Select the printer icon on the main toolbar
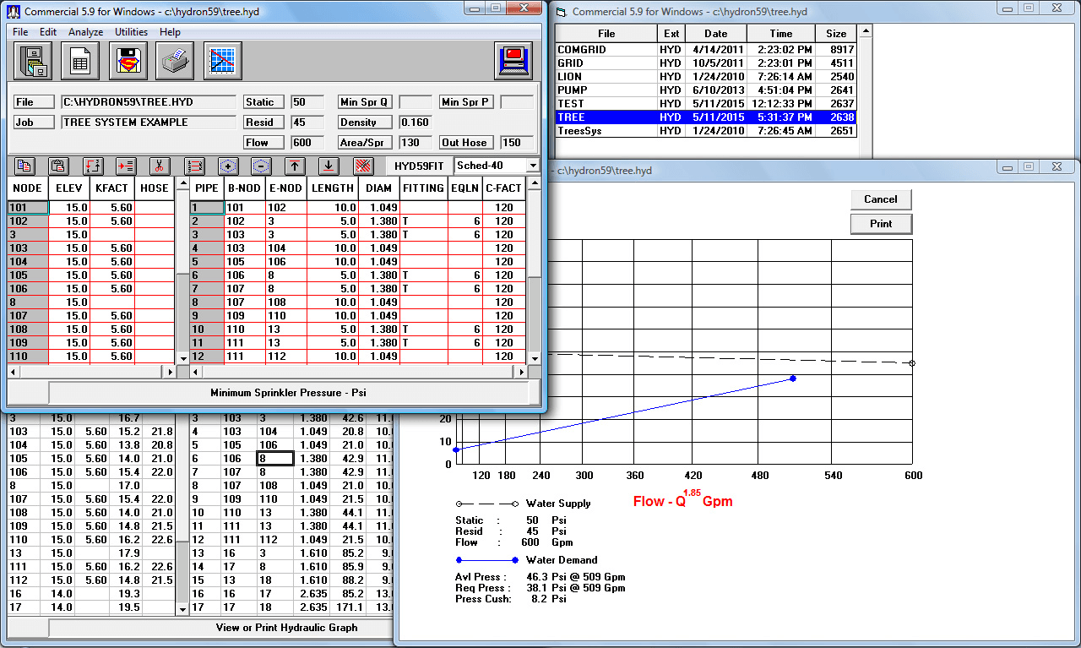 click(174, 61)
